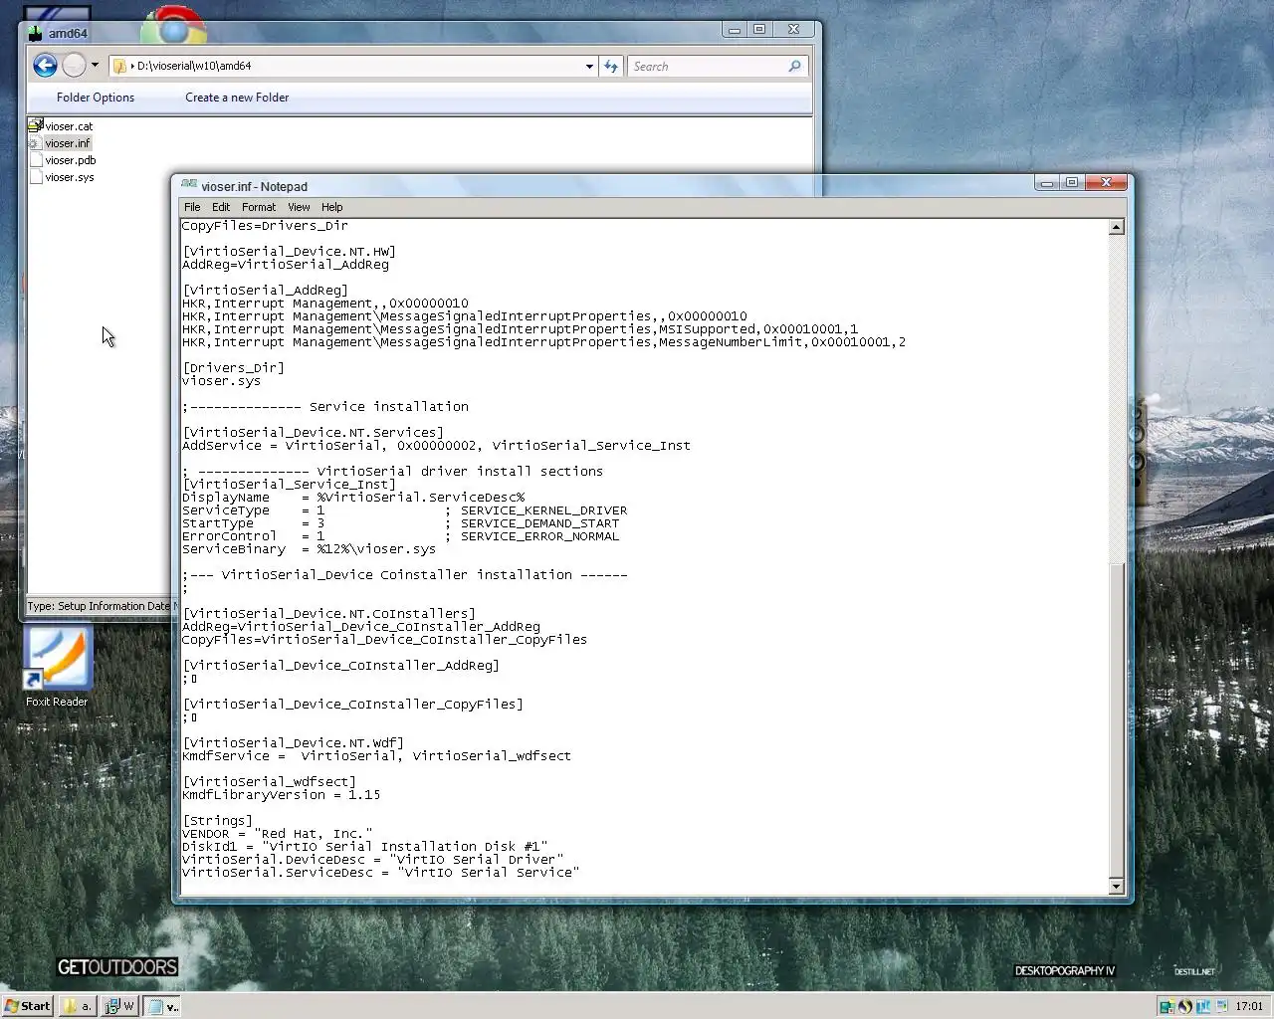
Task: Switch to the explorer taskbar button
Action: pyautogui.click(x=78, y=1006)
